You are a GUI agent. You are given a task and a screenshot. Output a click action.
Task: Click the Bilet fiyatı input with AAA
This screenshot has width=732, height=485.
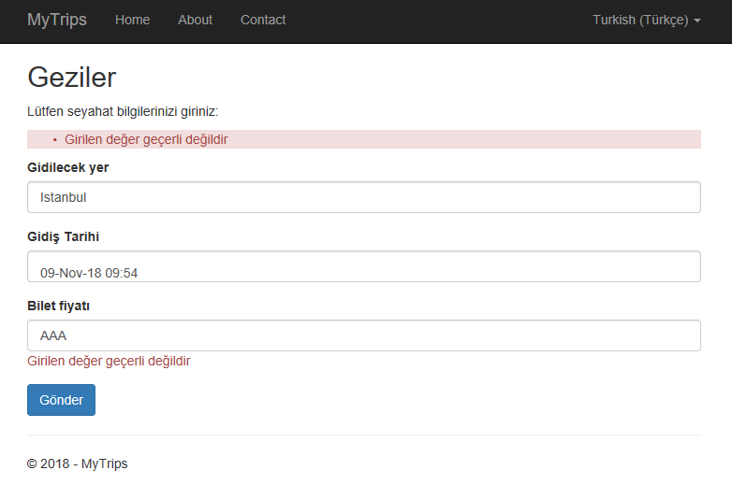click(364, 335)
